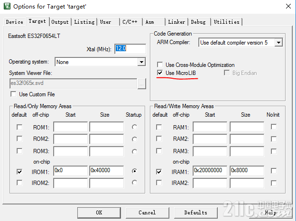Click the IRAM1 Size field showing 0x8000
296x221 pixels.
point(247,171)
